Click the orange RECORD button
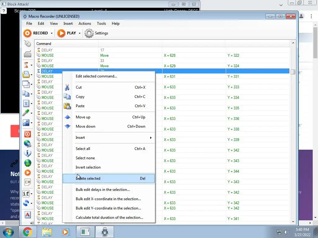This screenshot has height=238, width=318. click(x=36, y=33)
